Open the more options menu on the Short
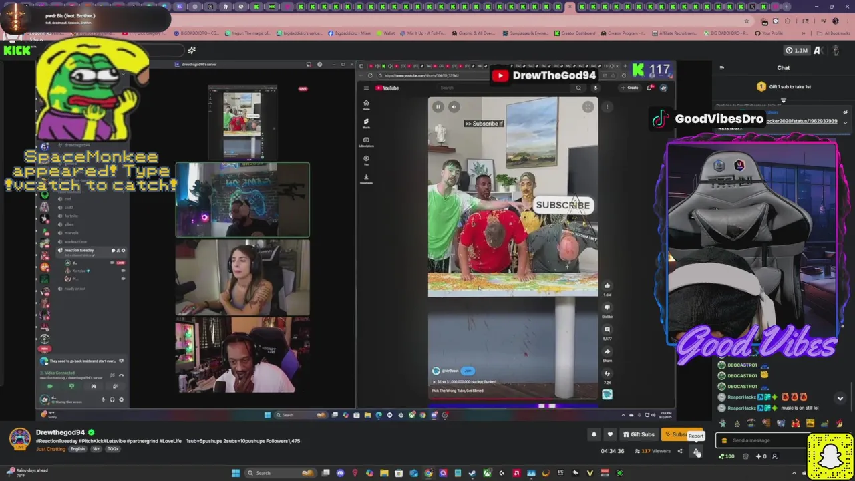The height and width of the screenshot is (481, 855). pyautogui.click(x=607, y=107)
